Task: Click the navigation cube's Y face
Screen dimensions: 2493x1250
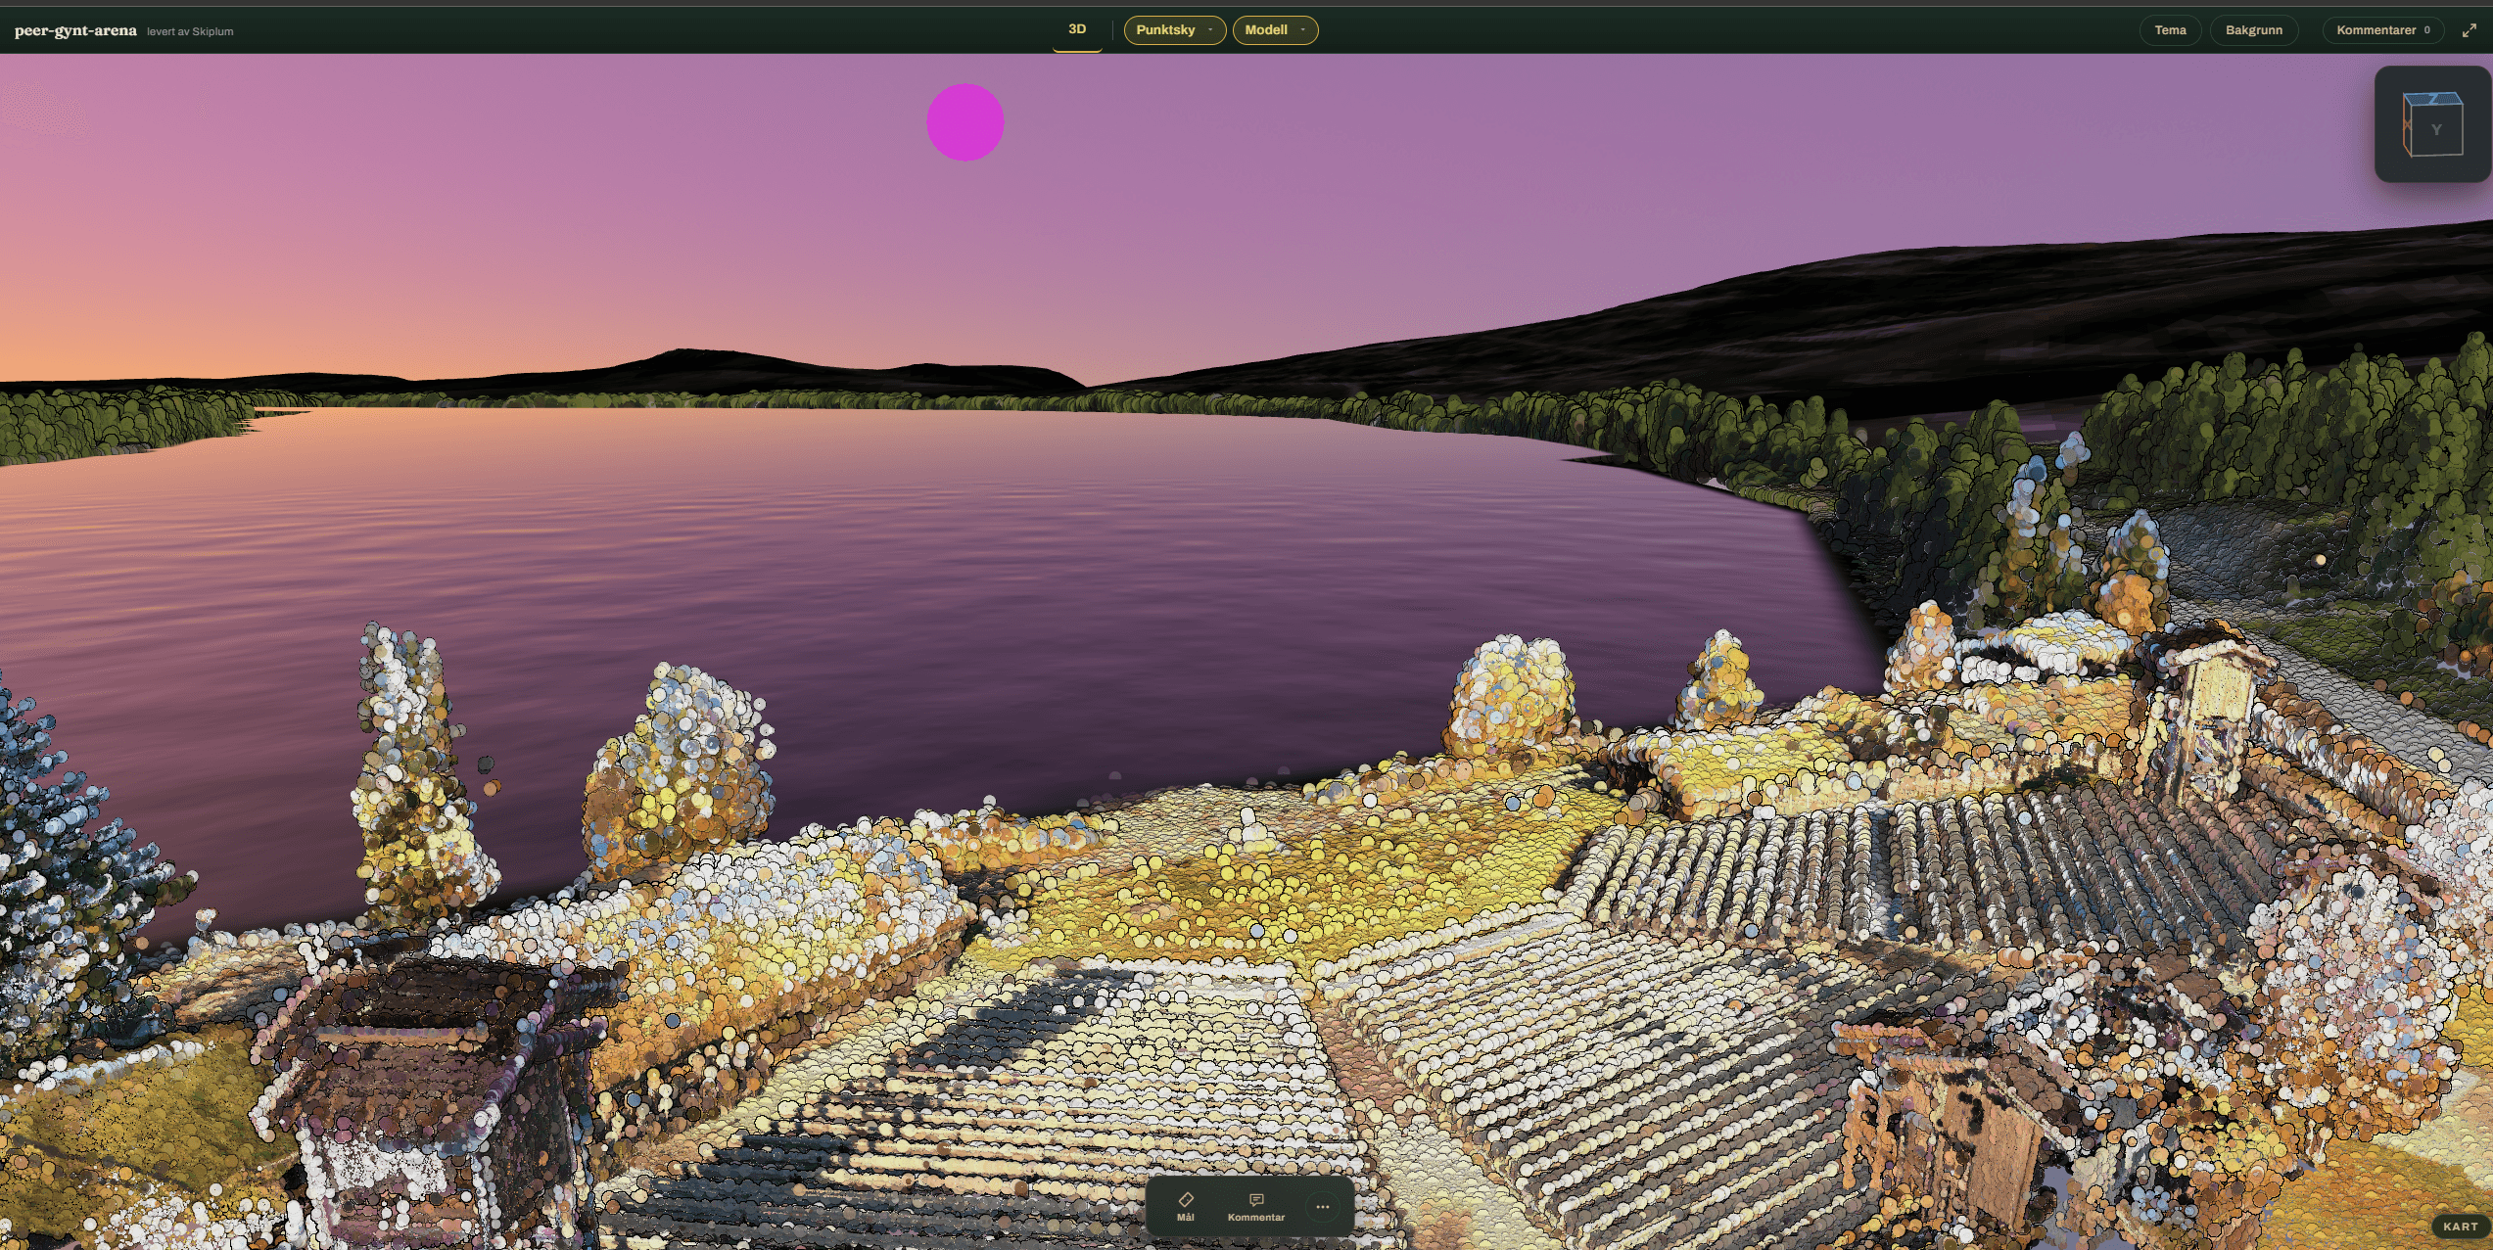Action: click(2436, 130)
